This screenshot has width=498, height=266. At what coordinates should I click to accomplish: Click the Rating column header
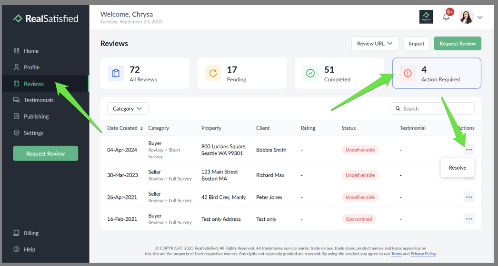[308, 128]
